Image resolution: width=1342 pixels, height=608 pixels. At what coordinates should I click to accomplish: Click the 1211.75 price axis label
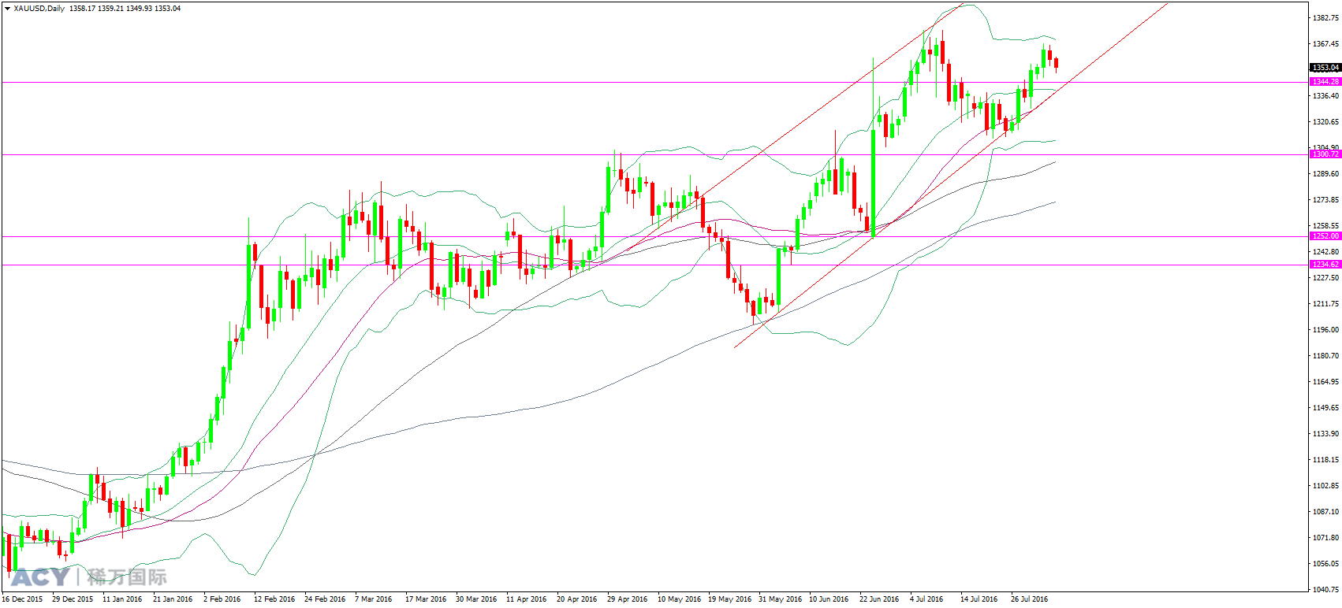coord(1325,303)
